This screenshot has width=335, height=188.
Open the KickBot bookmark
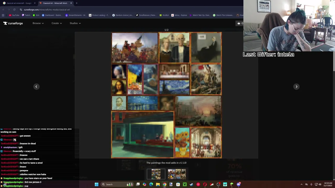164,15
